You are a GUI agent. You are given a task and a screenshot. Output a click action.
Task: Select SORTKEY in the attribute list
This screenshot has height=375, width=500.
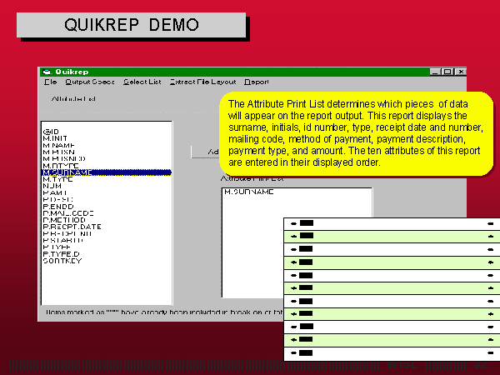(x=60, y=261)
